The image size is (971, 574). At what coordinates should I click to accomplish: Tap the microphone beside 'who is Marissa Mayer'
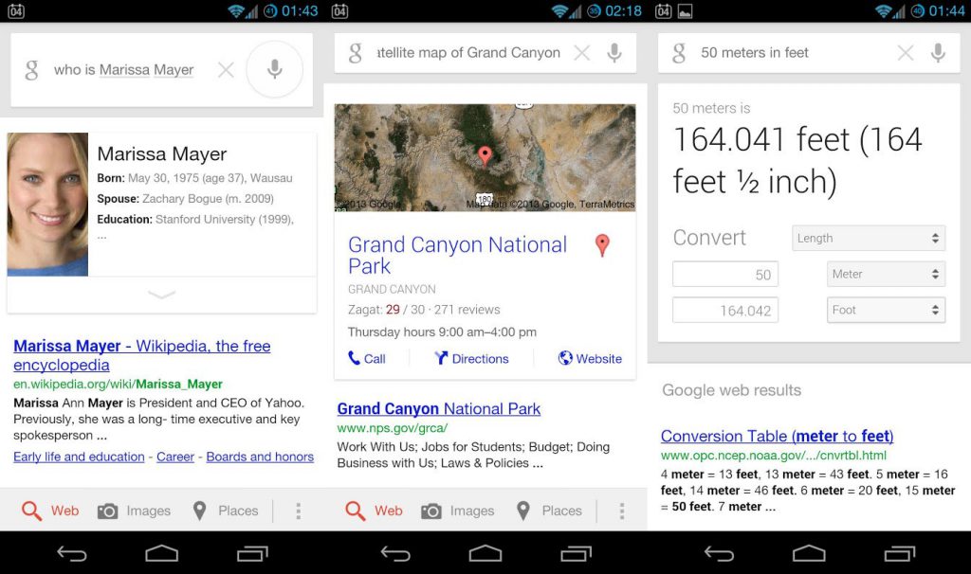274,69
